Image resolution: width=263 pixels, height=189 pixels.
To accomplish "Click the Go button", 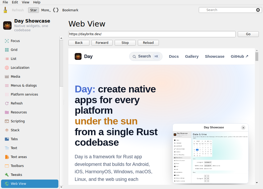I will pos(248,34).
